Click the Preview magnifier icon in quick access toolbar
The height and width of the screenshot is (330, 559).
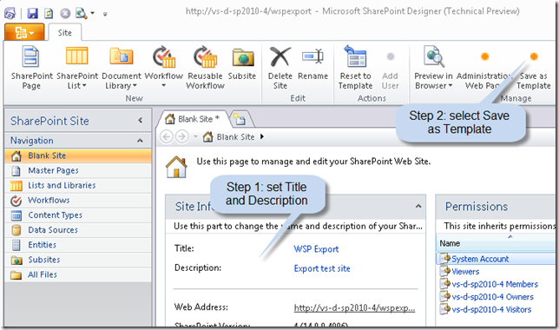81,14
